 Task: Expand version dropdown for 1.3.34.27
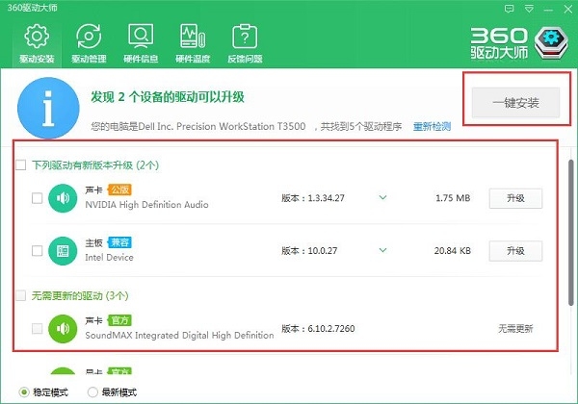point(383,197)
